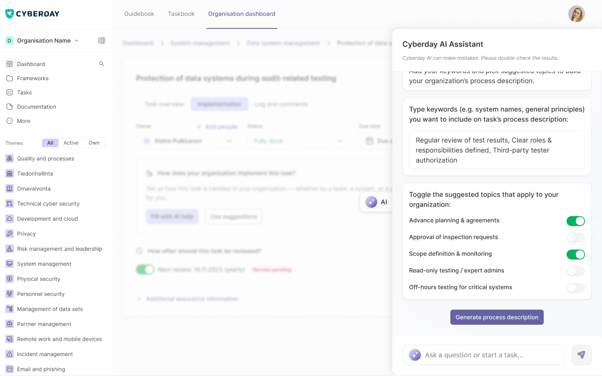602x376 pixels.
Task: Click the Fill with AI help button
Action: (172, 217)
